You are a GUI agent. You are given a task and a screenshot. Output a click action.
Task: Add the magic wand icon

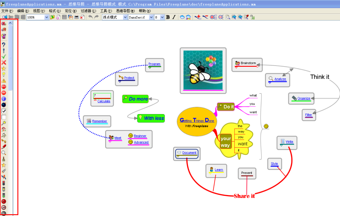tap(4, 123)
